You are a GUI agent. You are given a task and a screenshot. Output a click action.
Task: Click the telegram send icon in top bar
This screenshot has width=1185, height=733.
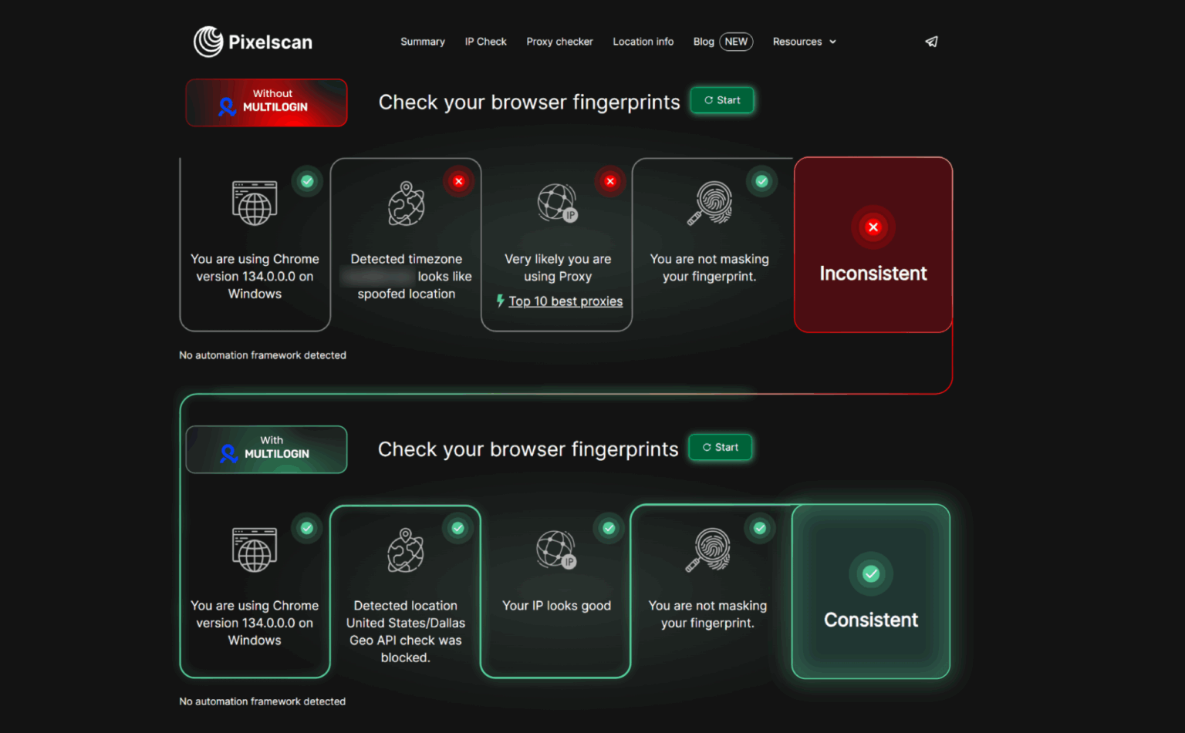pyautogui.click(x=931, y=42)
